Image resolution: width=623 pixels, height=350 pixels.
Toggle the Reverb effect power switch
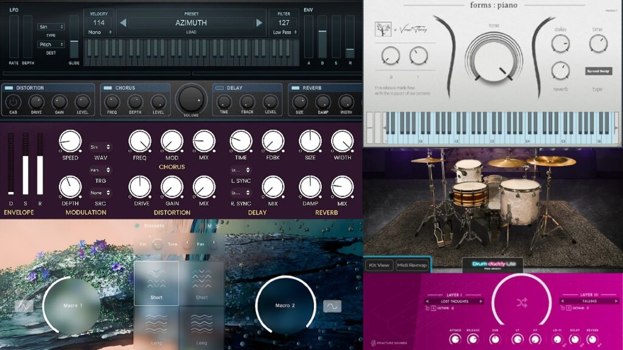(295, 88)
